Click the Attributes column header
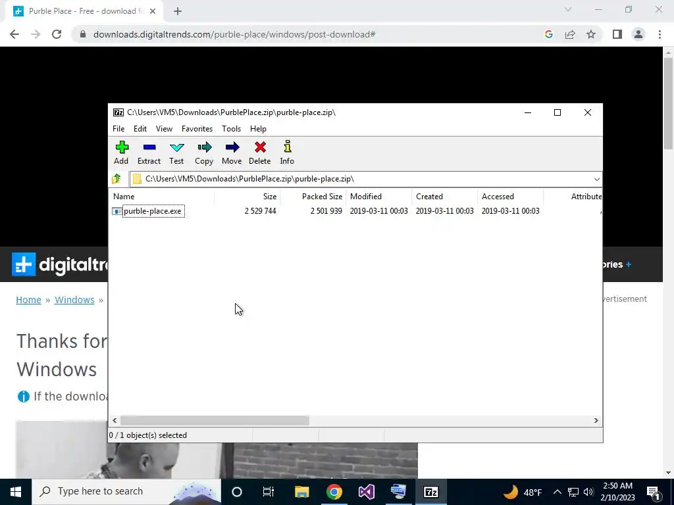The width and height of the screenshot is (674, 505). click(x=573, y=197)
